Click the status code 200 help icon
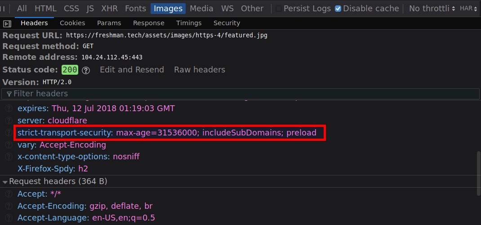481x225 pixels. [86, 70]
